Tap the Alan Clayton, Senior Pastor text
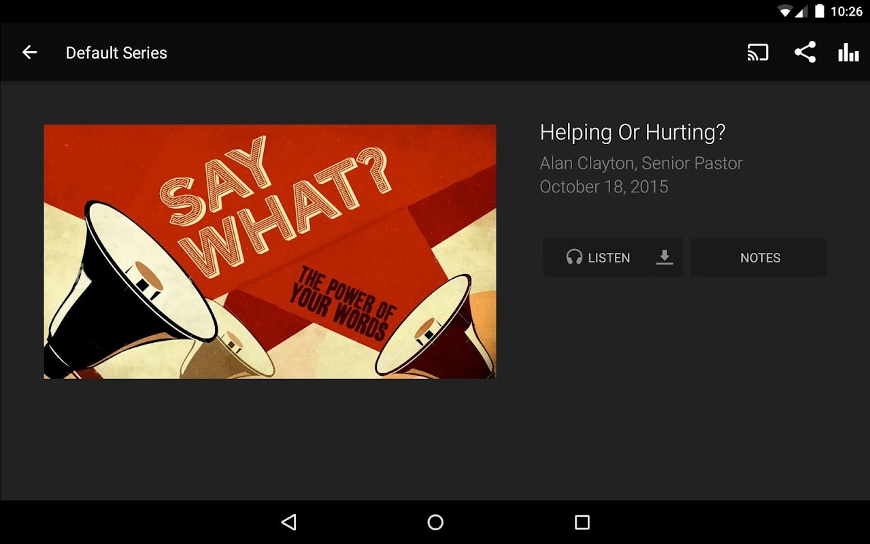The image size is (870, 544). click(641, 163)
